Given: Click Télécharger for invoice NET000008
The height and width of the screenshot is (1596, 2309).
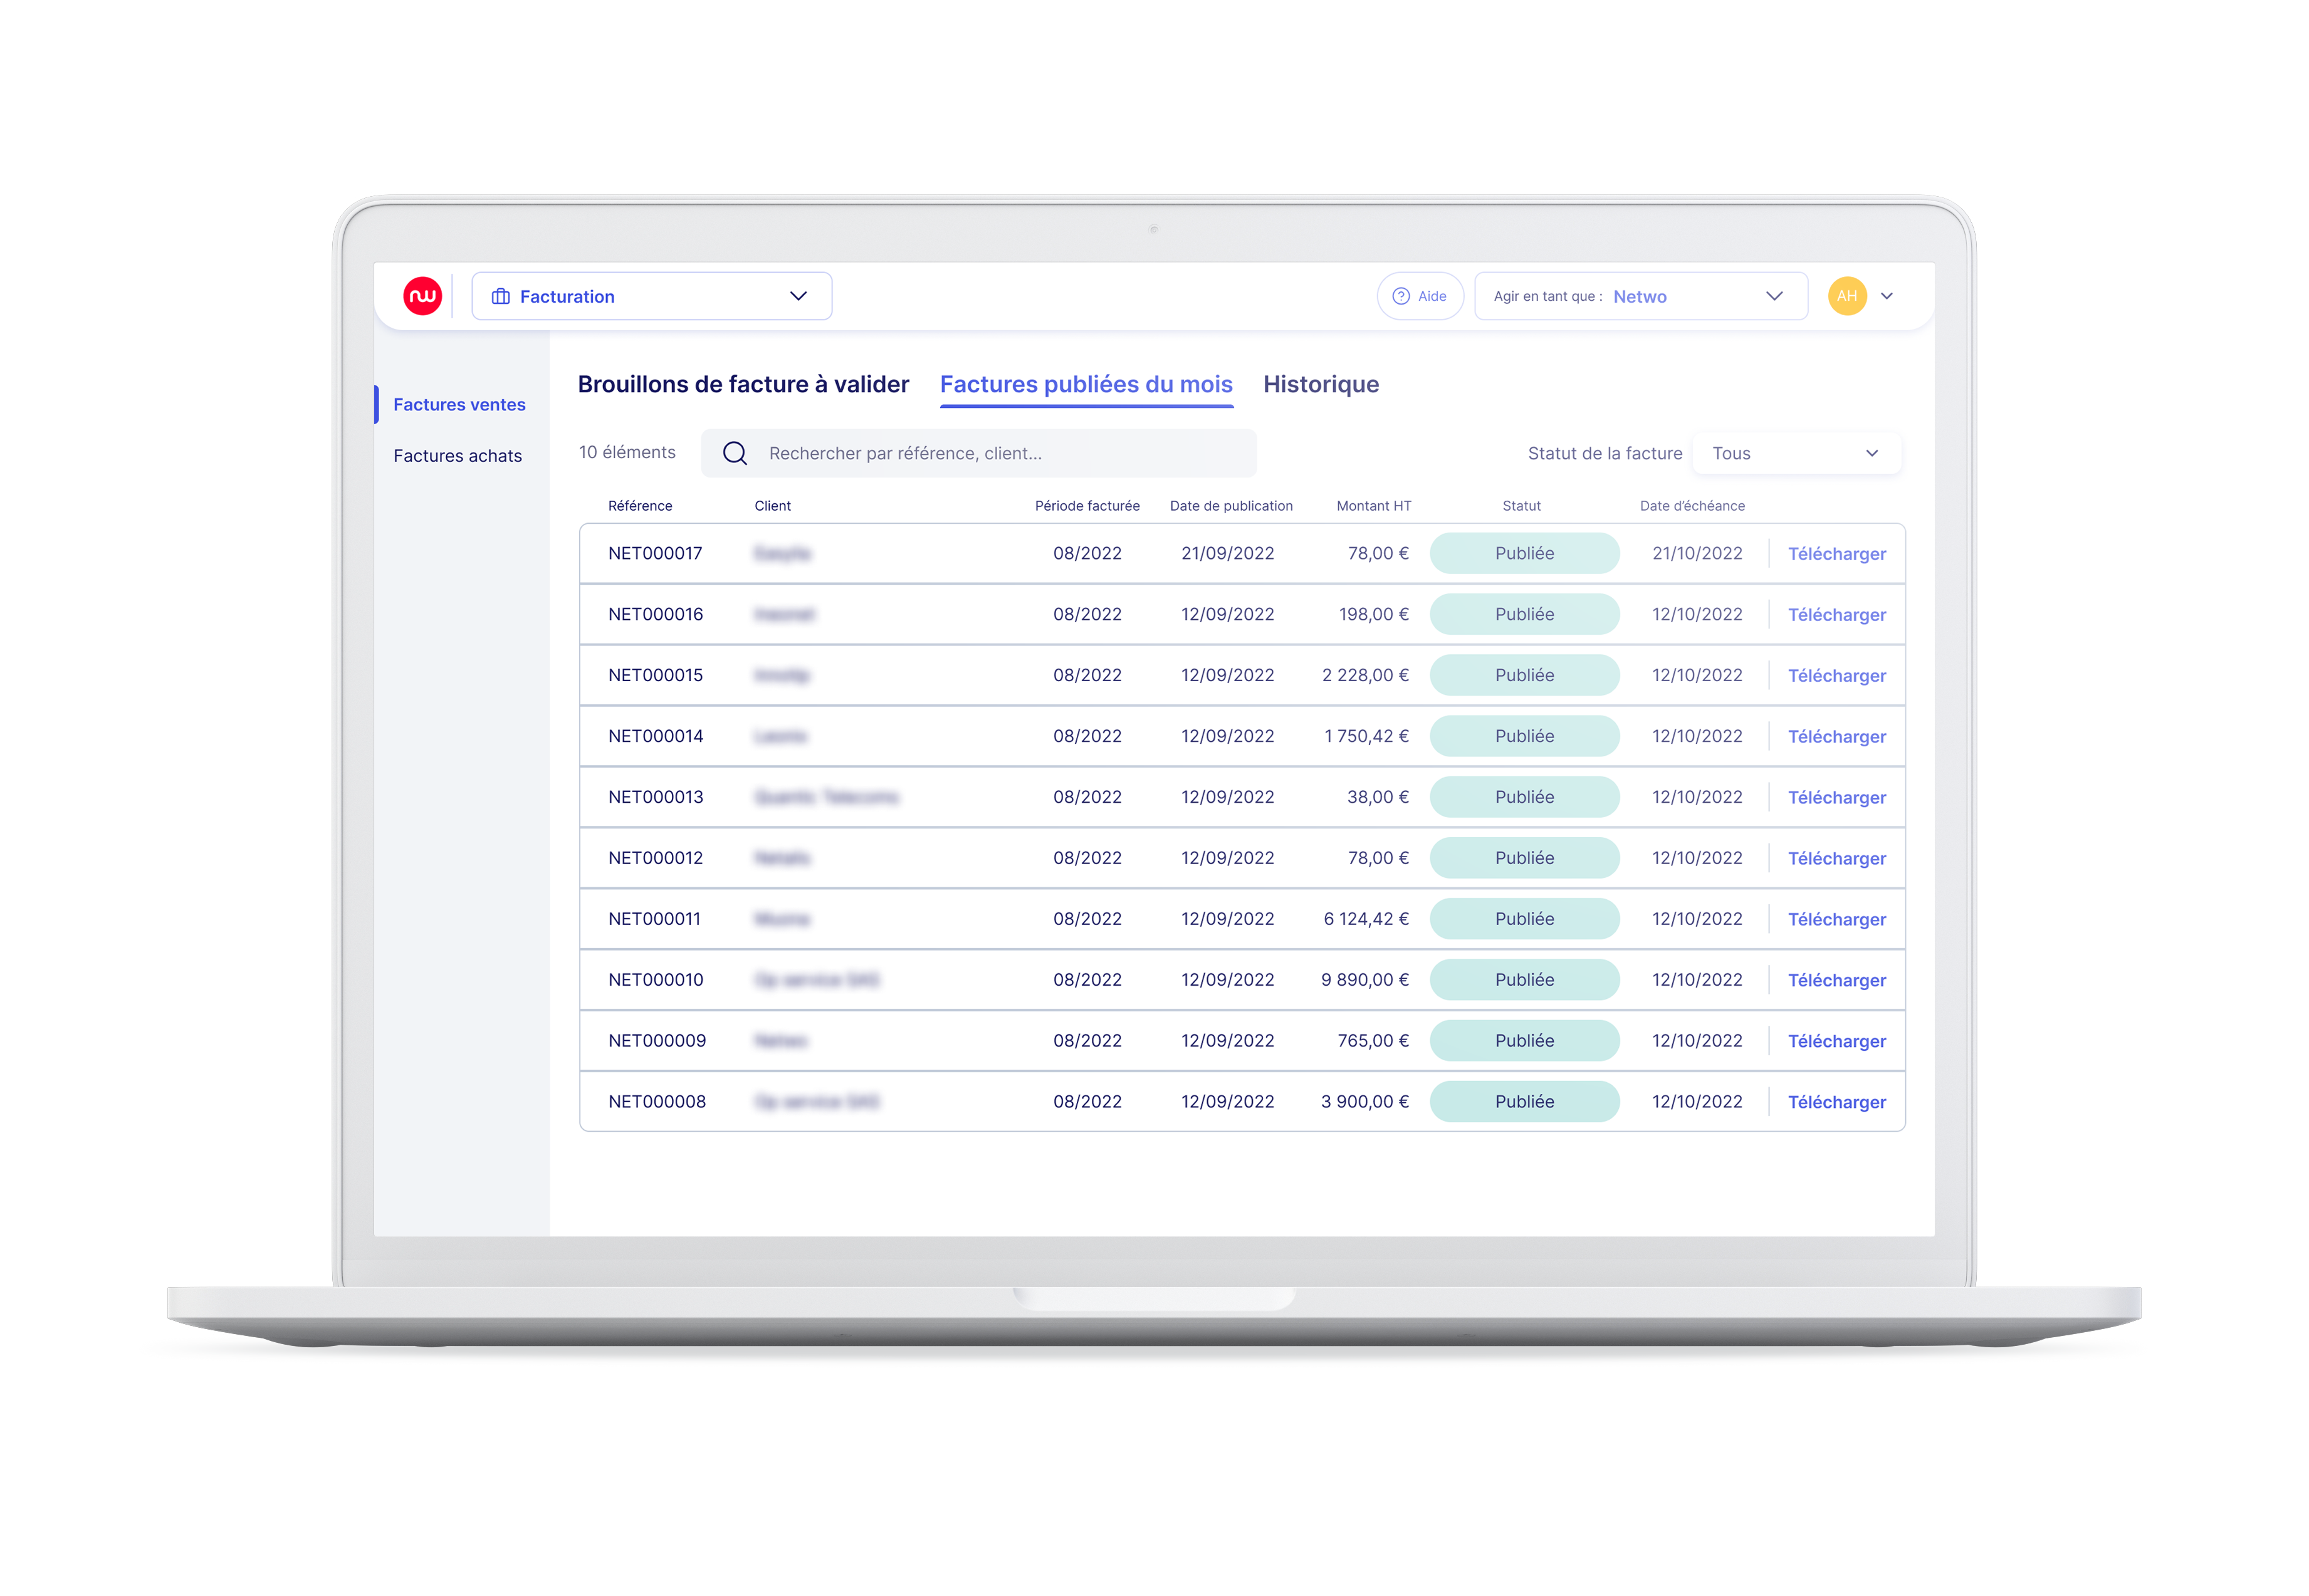Looking at the screenshot, I should [1836, 1102].
